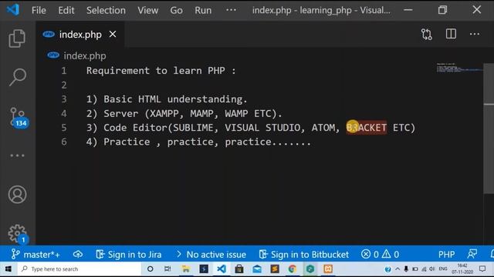This screenshot has height=277, width=494.
Task: Click Sign in to Jira
Action: pos(129,254)
